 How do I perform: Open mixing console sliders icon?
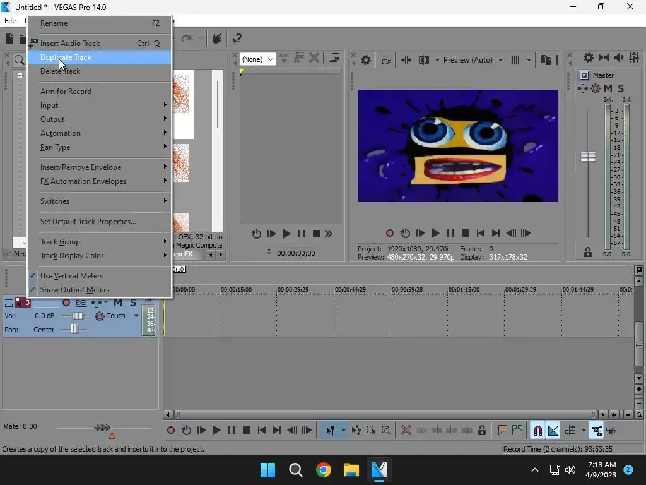coord(634,57)
